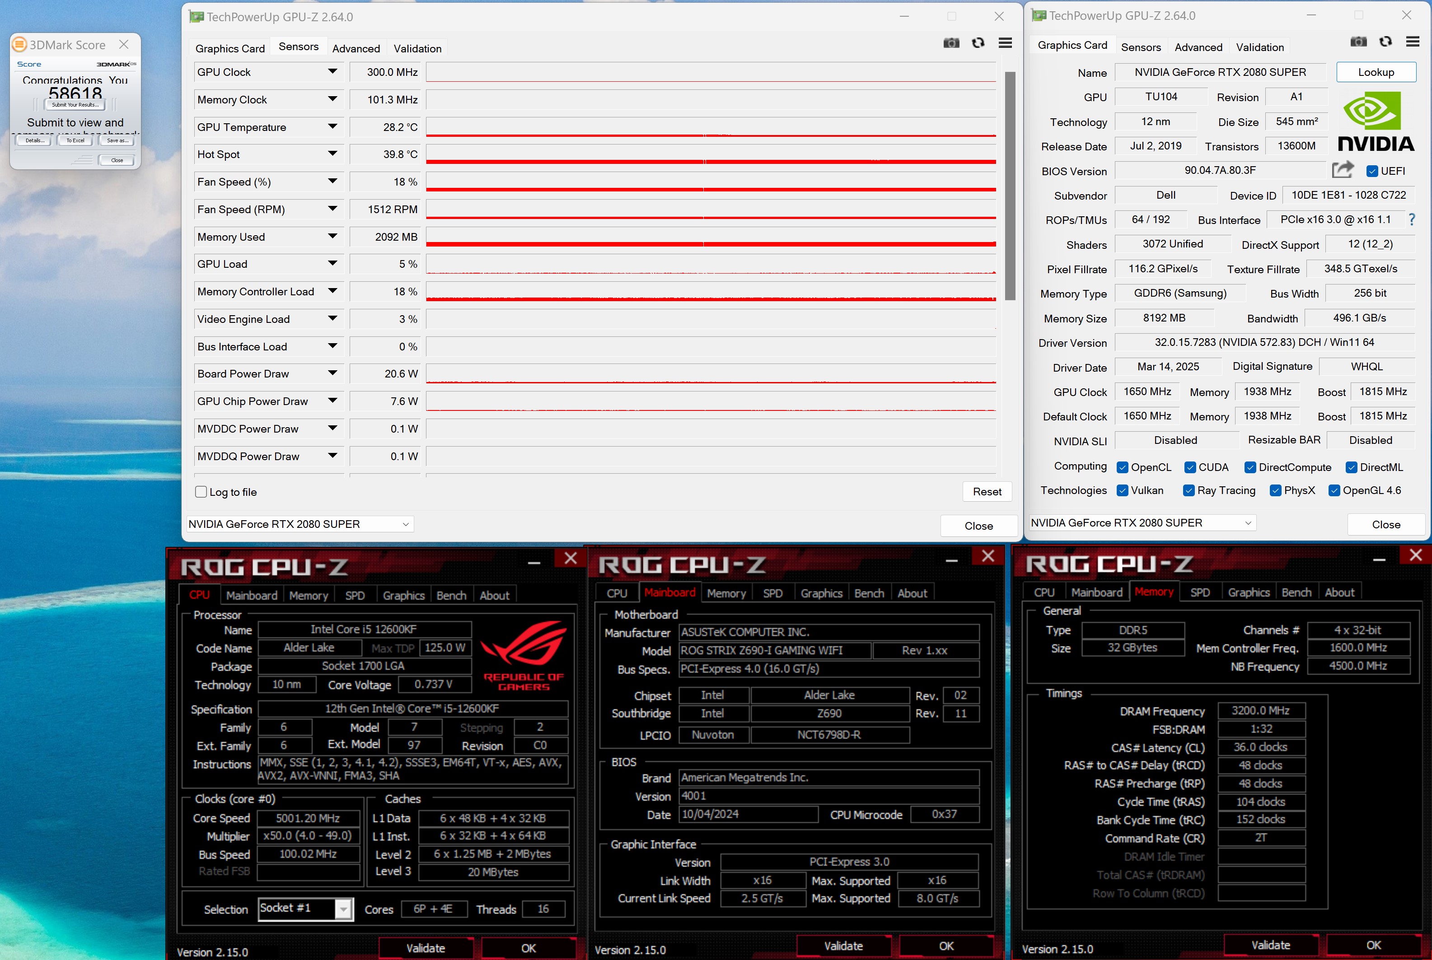Click To Excel button in 3DMark Score window
The height and width of the screenshot is (960, 1432).
tap(75, 141)
